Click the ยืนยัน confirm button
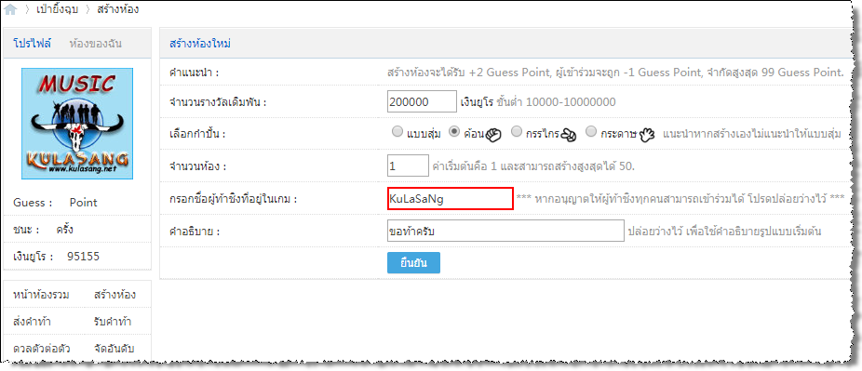The image size is (862, 371). click(413, 262)
